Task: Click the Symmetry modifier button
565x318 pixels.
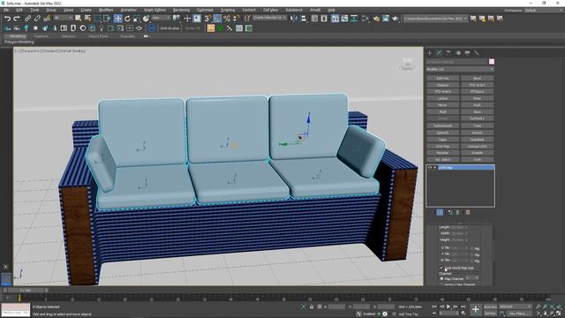Action: tap(477, 118)
